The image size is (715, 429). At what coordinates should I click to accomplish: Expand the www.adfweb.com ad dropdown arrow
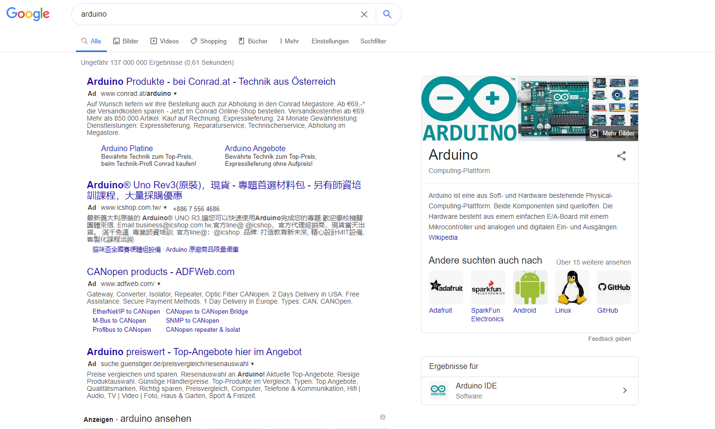pos(159,284)
